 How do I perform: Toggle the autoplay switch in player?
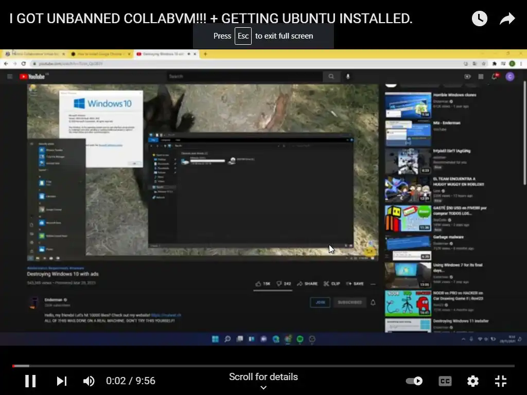(414, 381)
